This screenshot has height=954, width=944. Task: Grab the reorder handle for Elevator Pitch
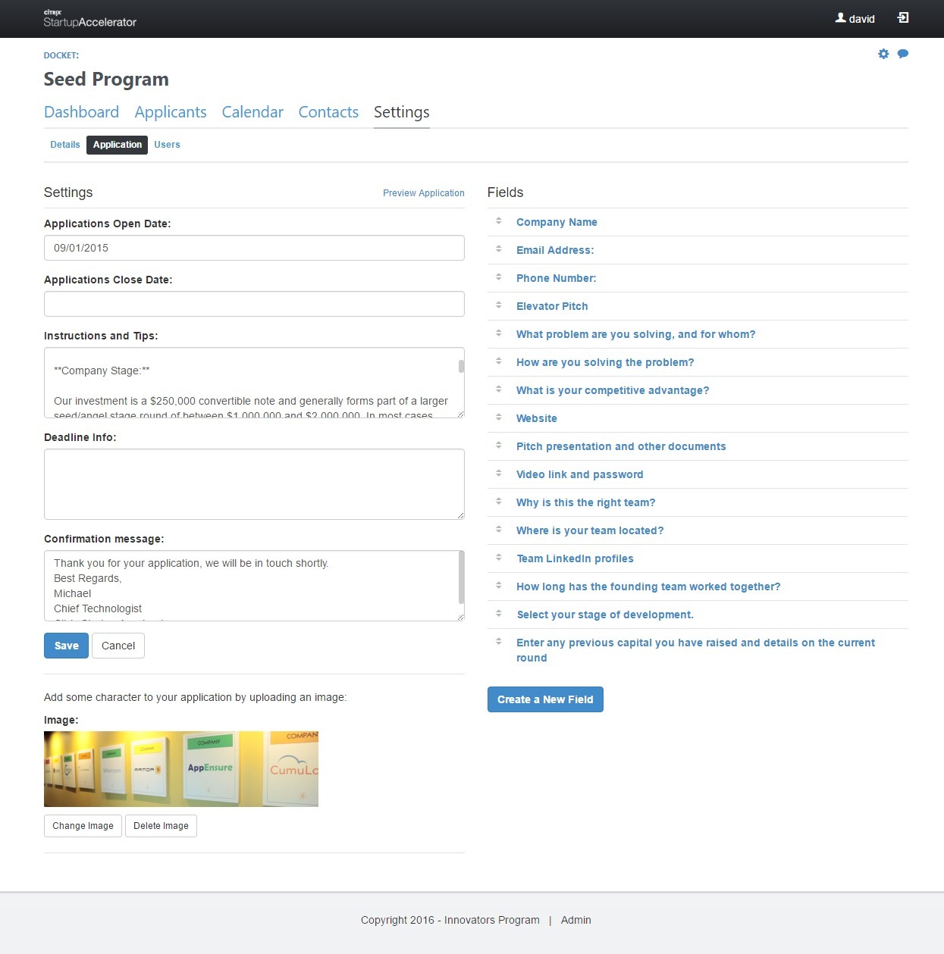pos(499,305)
